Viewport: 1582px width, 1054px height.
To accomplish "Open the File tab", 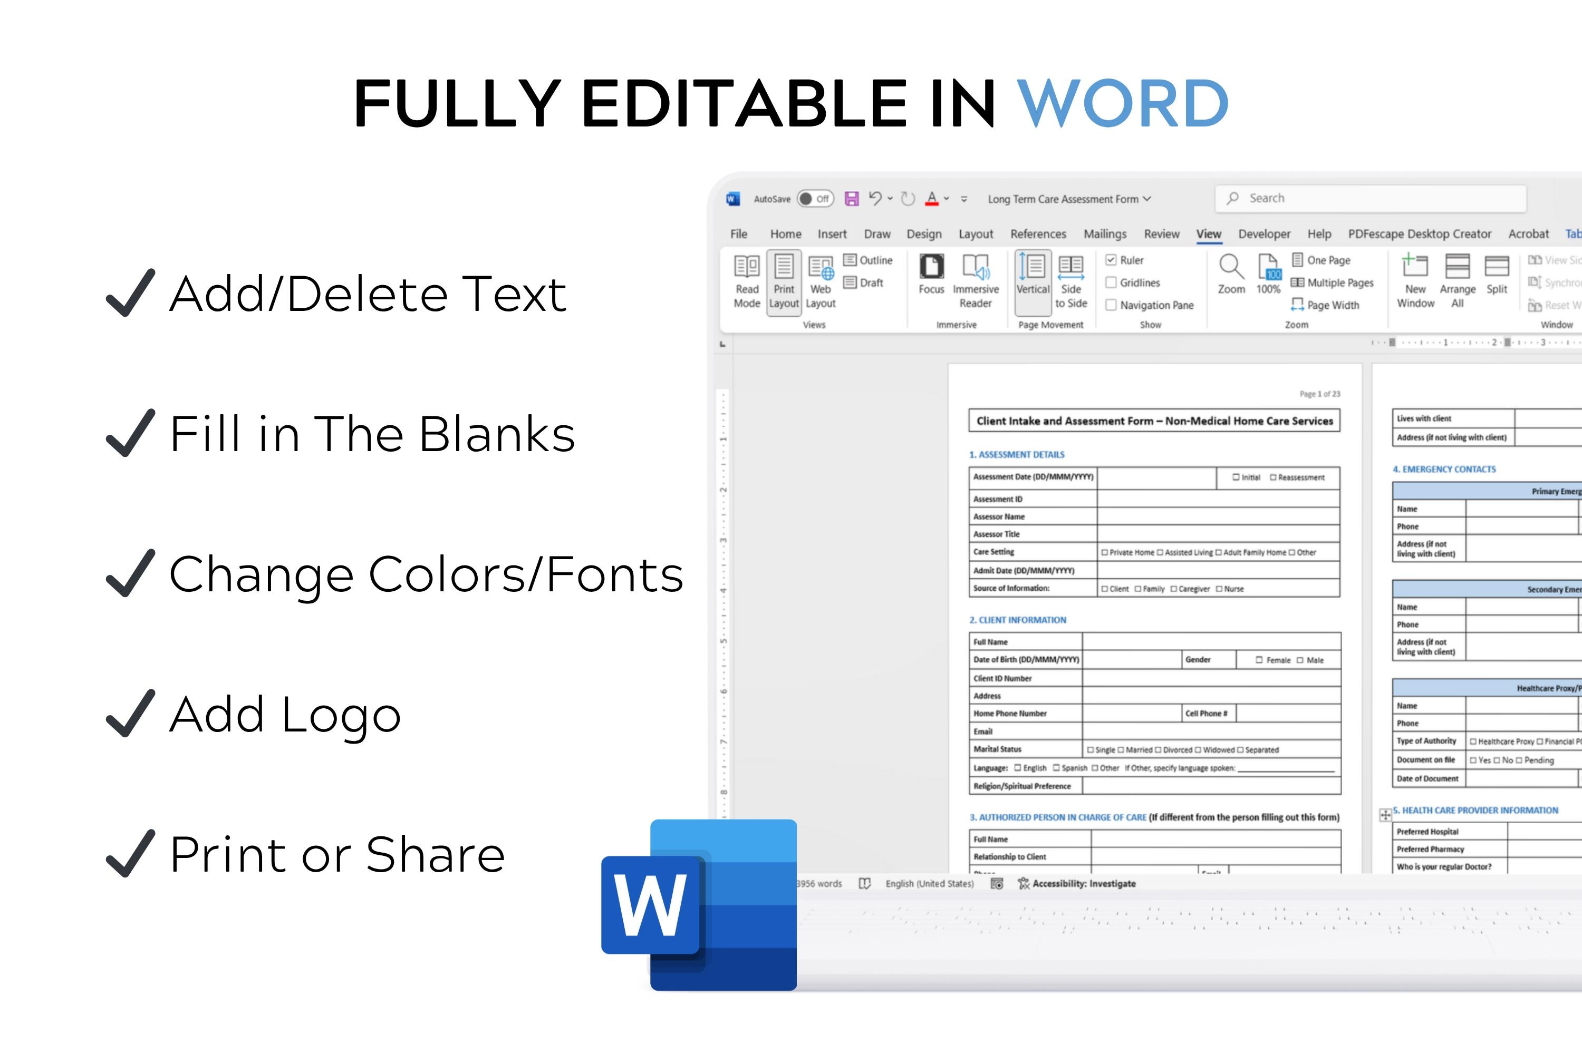I will pos(739,234).
